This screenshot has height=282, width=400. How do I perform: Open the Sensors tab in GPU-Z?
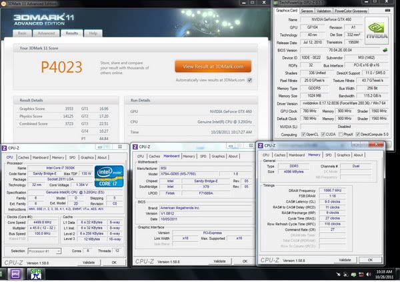click(x=307, y=11)
